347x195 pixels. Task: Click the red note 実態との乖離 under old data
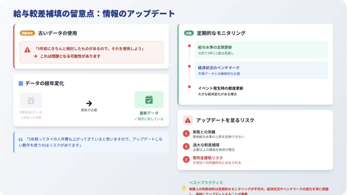31,118
